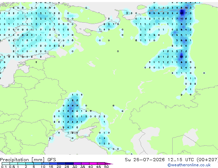This screenshot has width=218, height=168.
Task: Select the 5–10 mm legend color swatch
Action: pyautogui.click(x=37, y=164)
